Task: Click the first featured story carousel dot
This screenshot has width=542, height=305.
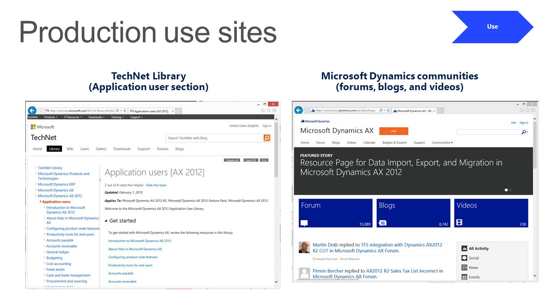Action: pyautogui.click(x=506, y=190)
